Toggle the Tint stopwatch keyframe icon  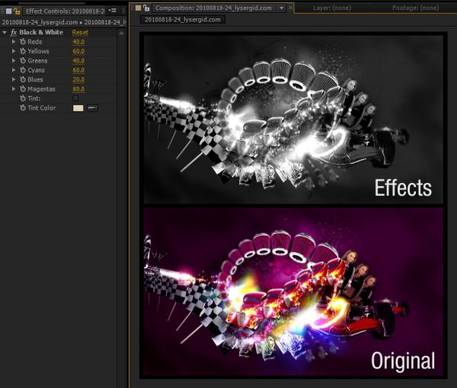23,98
